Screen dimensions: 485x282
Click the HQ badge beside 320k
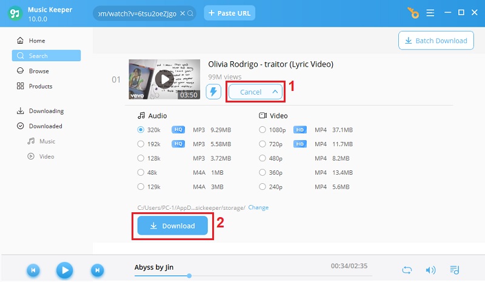pos(178,130)
